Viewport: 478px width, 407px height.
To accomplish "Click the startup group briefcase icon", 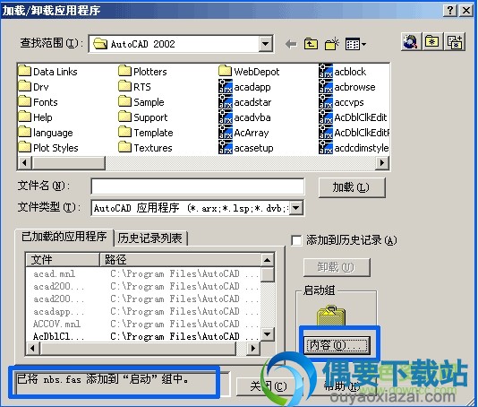I will [331, 316].
